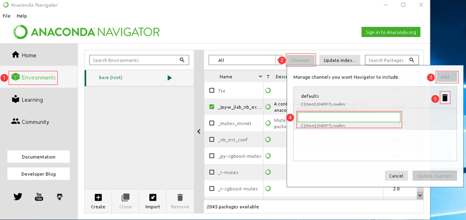Click the package list scrollbar down arrow

[x=420, y=195]
